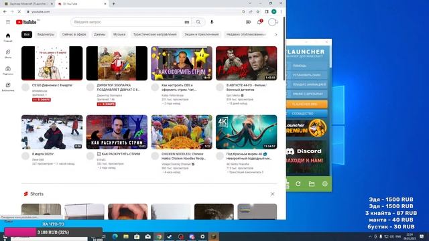Click browser Back arrow

[5, 11]
